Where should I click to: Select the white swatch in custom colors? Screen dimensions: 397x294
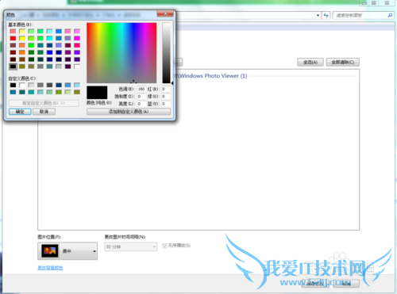[x=22, y=85]
